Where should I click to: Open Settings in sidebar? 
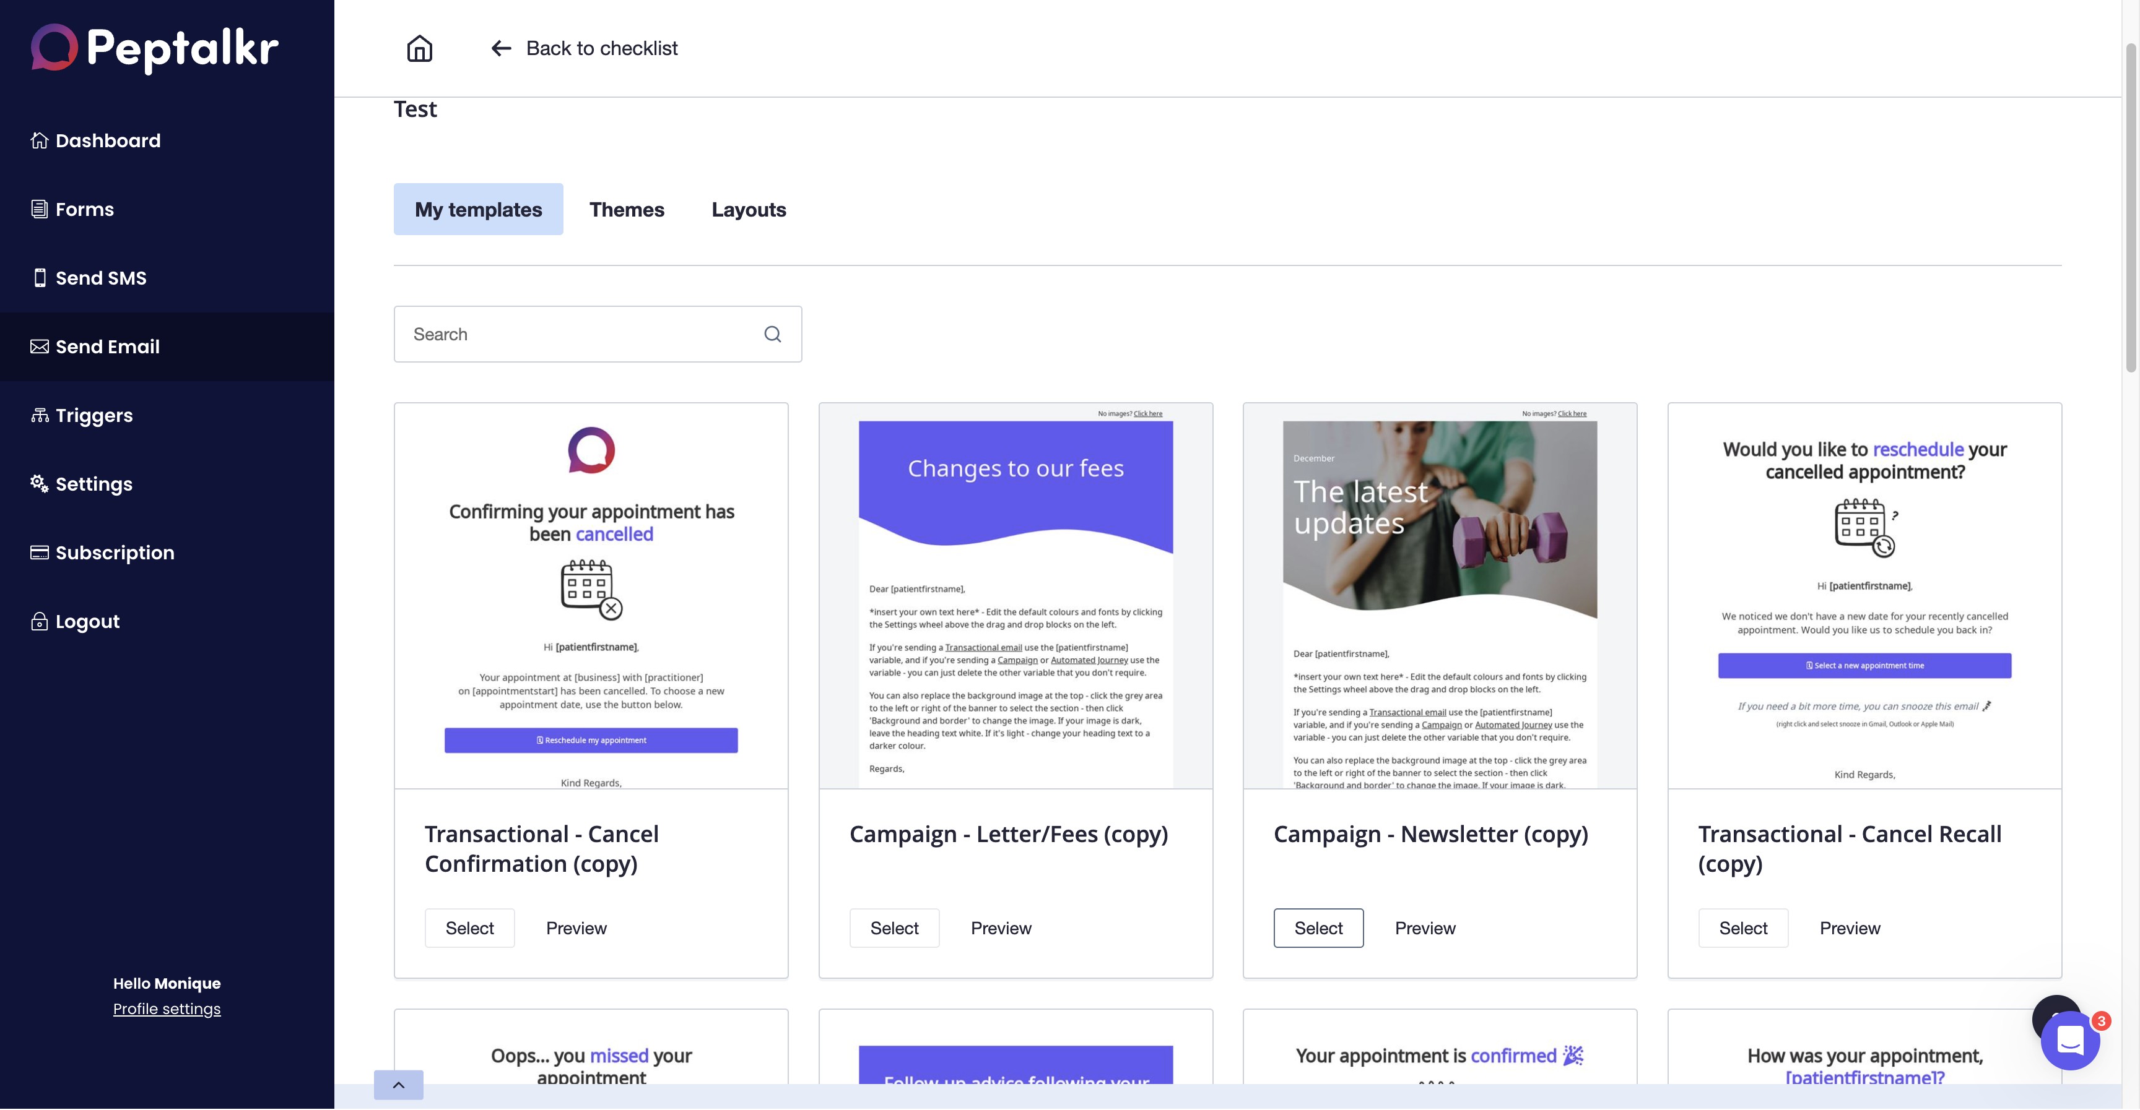pyautogui.click(x=93, y=484)
